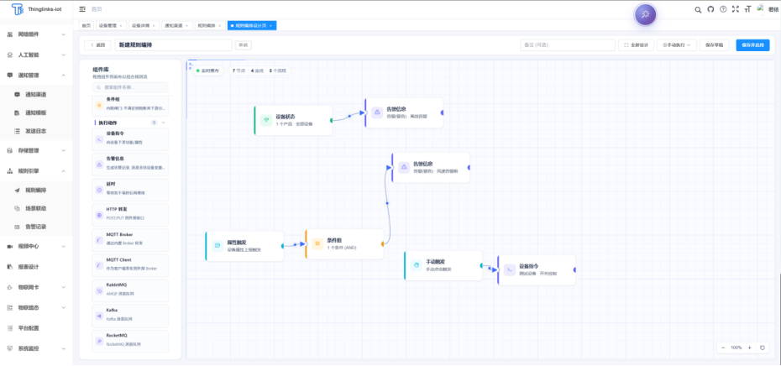781x366 pixels.
Task: Click the 属性触发 node on canvas
Action: pyautogui.click(x=244, y=246)
